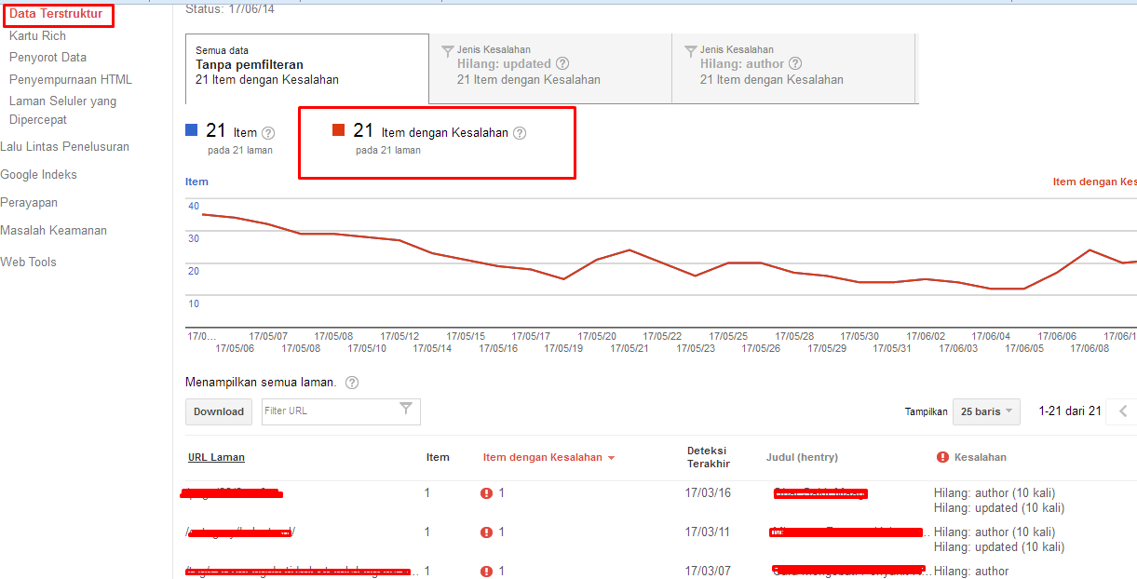
Task: Click Hilang: updated (10 kali) in second row
Action: tap(999, 547)
